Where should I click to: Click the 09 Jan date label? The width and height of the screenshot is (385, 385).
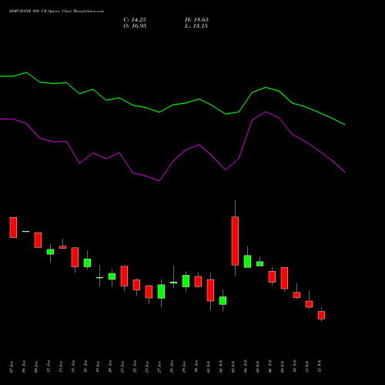point(36,367)
